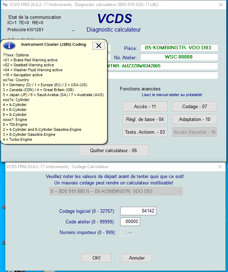The height and width of the screenshot is (272, 228).
Task: Close the Codage Calculateur window
Action: 220,167
